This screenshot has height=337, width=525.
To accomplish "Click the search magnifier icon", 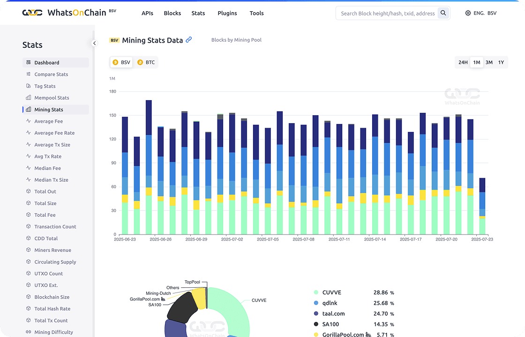I will [443, 13].
